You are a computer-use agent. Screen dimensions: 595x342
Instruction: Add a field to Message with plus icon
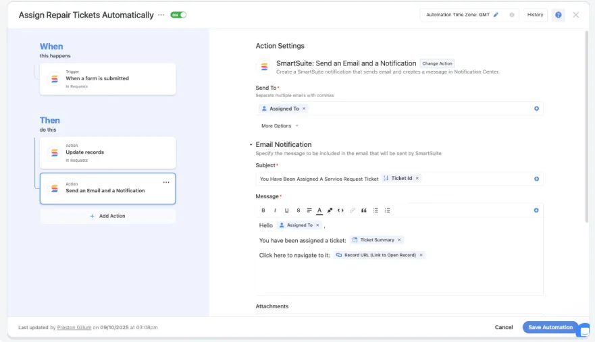coord(536,210)
